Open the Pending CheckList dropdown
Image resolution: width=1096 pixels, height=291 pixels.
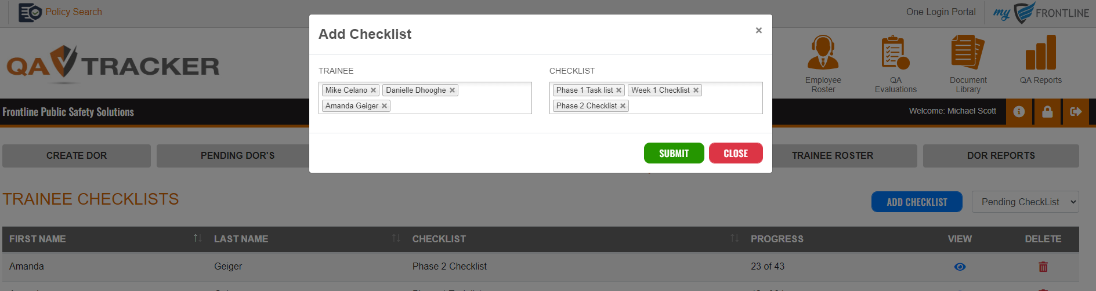(1025, 202)
